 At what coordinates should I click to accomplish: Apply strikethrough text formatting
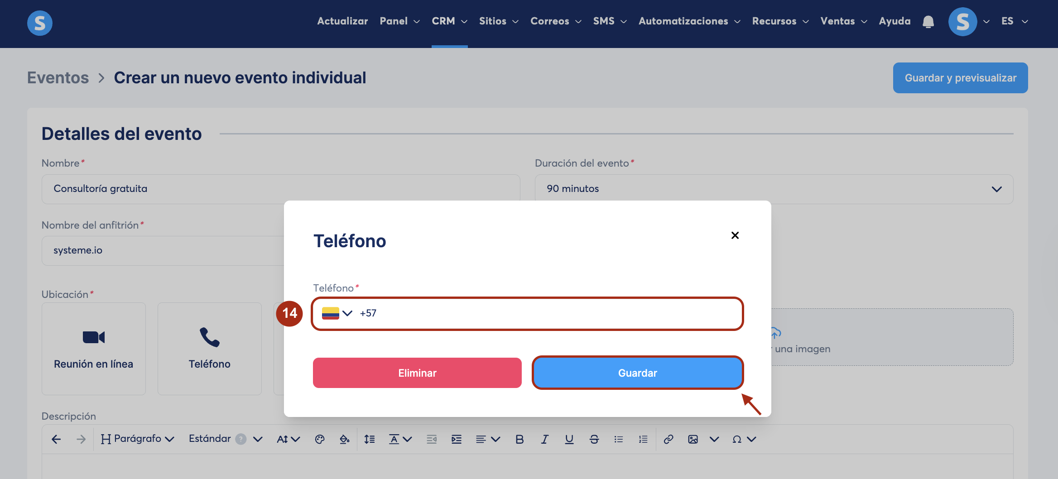pos(594,439)
